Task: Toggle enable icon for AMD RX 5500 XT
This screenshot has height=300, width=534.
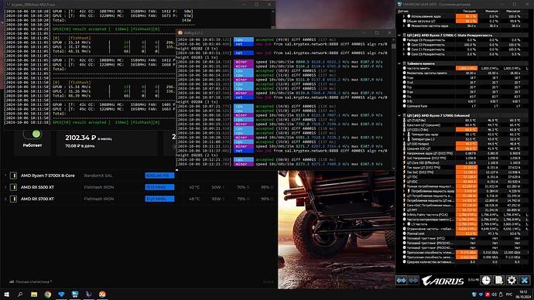Action: [13, 187]
